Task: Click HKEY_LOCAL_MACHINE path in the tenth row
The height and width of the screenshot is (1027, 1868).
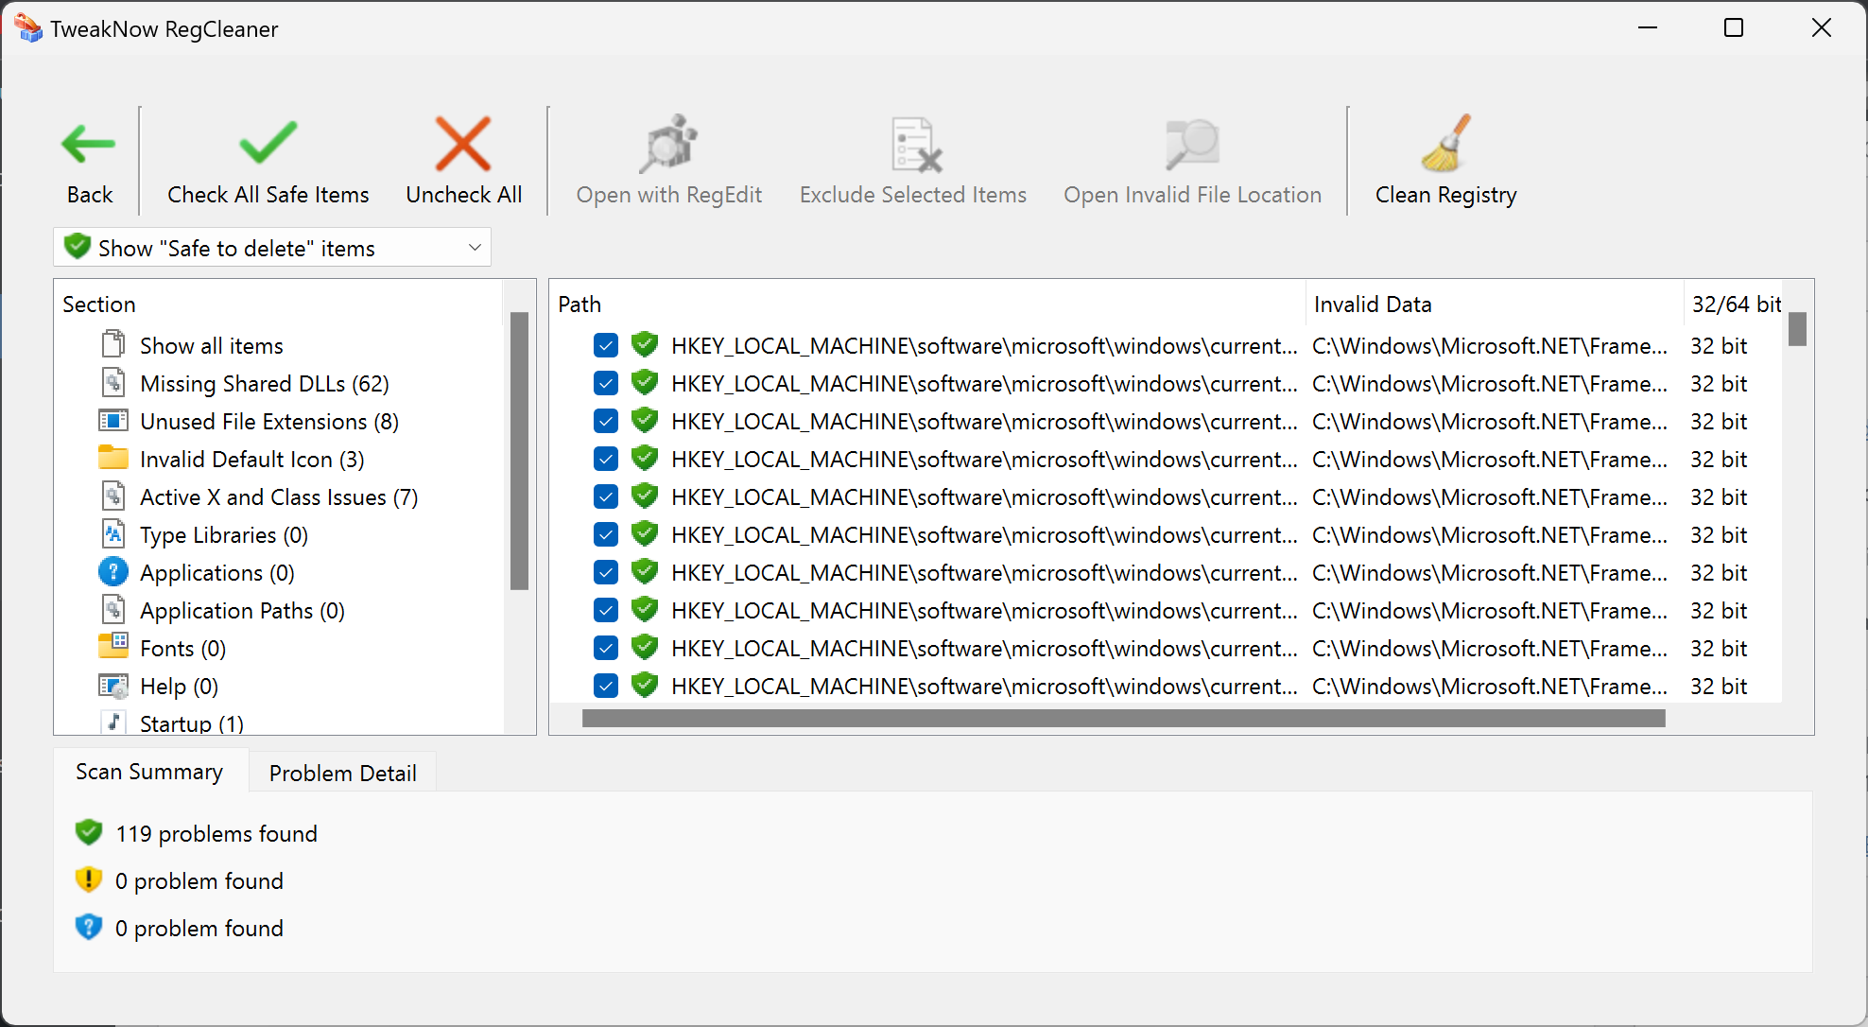Action: click(x=984, y=686)
